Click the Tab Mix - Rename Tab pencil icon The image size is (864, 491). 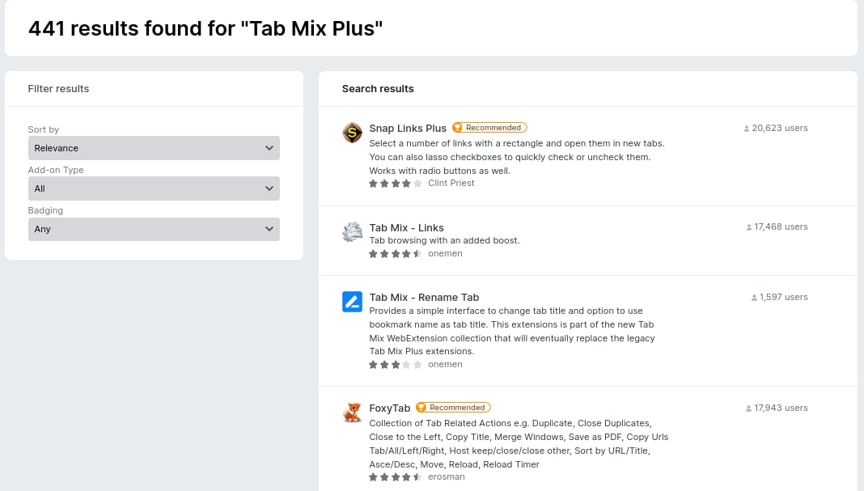click(x=352, y=302)
